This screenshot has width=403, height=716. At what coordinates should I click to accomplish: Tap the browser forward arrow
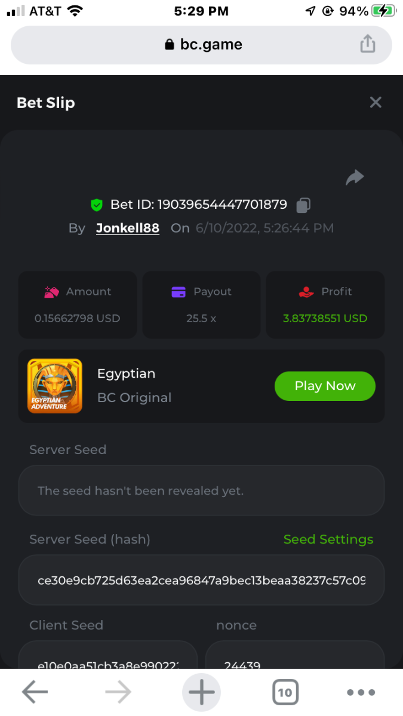click(x=118, y=692)
